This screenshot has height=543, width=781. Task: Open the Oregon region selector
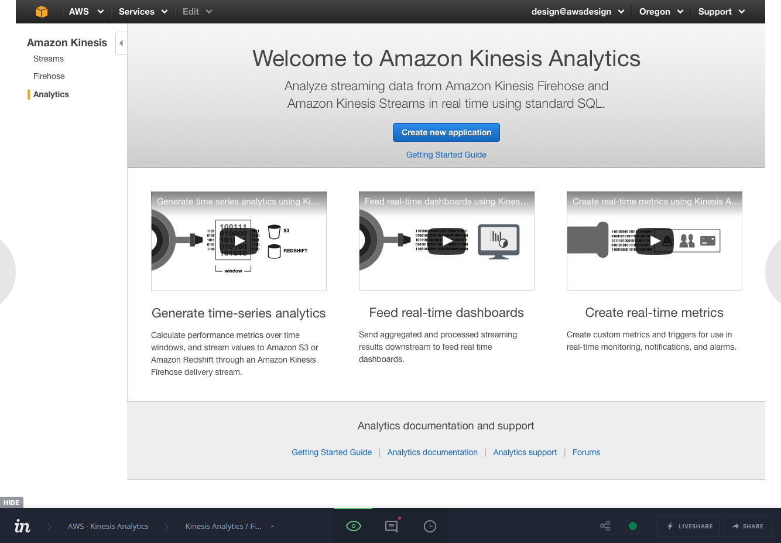pos(662,12)
